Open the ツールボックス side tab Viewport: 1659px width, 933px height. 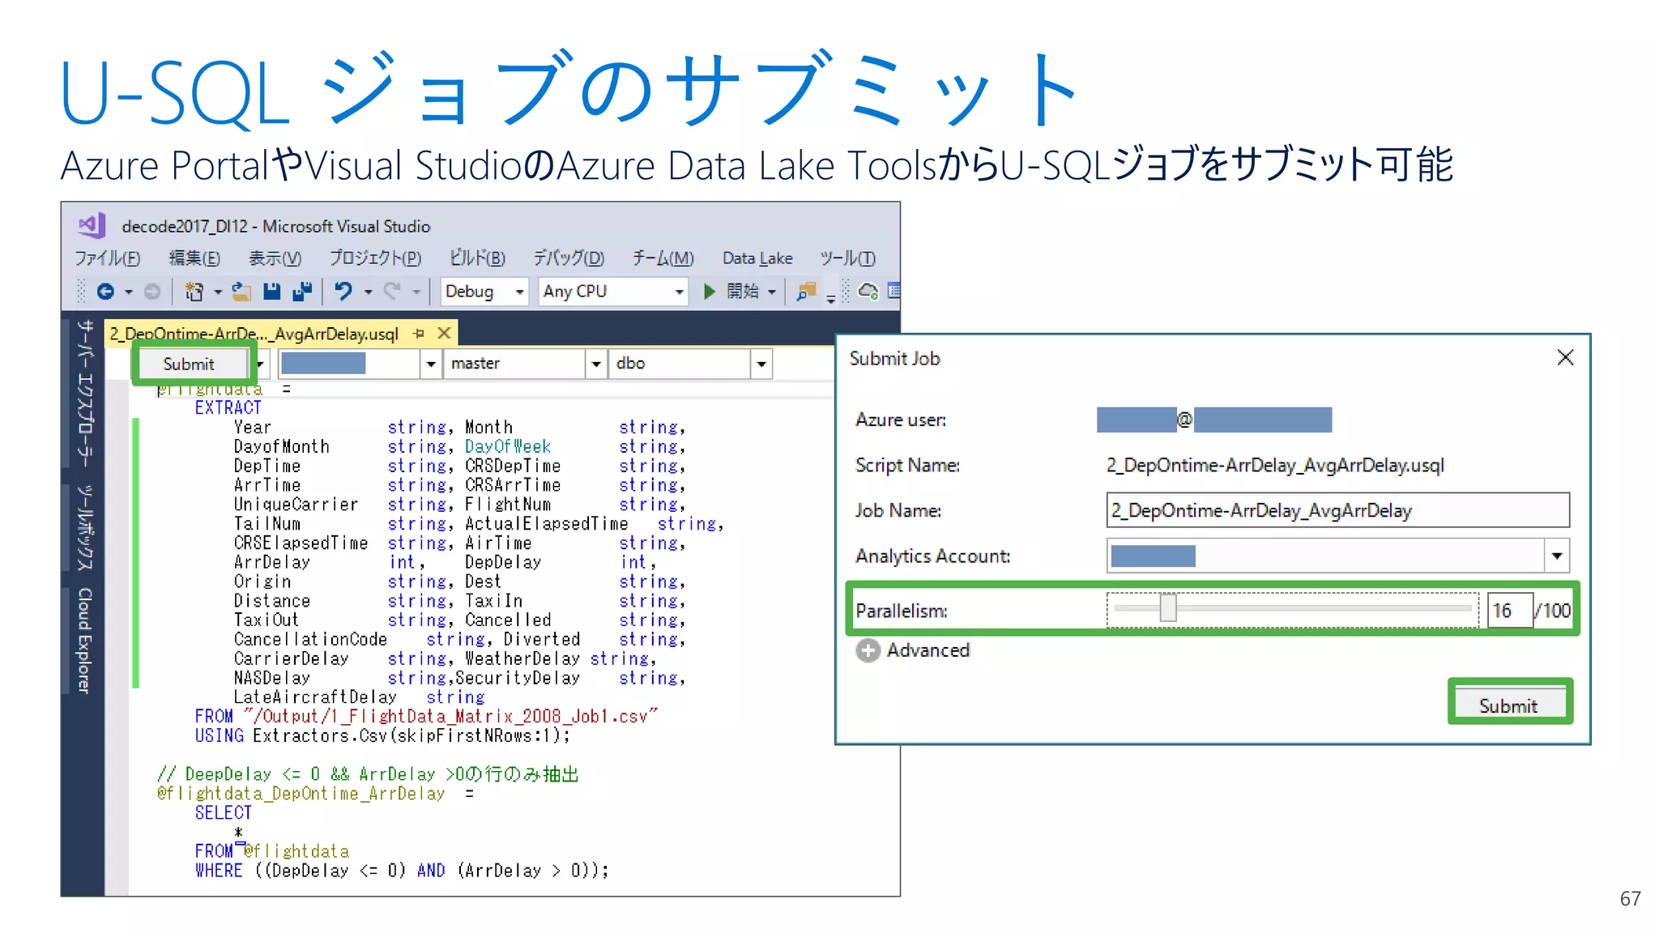coord(84,527)
